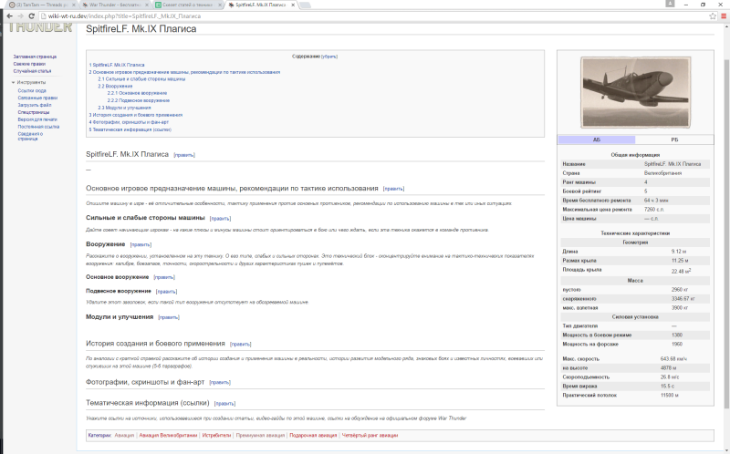Jump to contents item '1 SpitfireLF. Mk.IX Плагиса'
Viewport: 730px width, 454px height.
point(117,65)
